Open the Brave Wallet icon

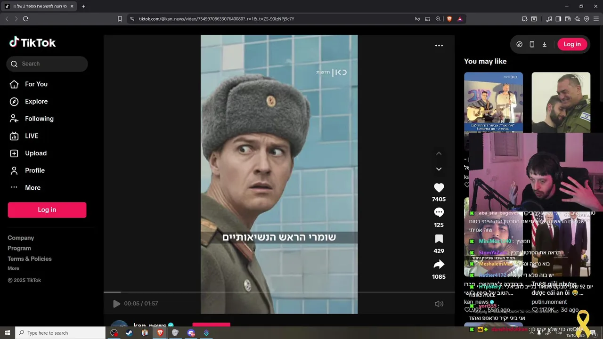pos(568,19)
